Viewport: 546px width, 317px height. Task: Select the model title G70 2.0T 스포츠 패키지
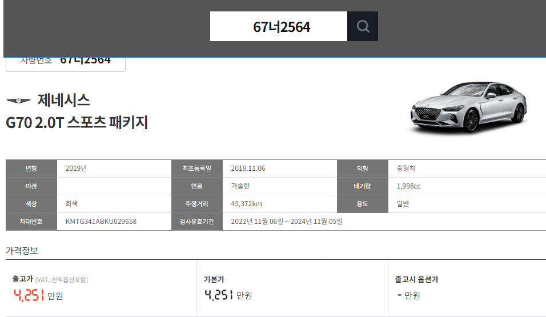[77, 122]
